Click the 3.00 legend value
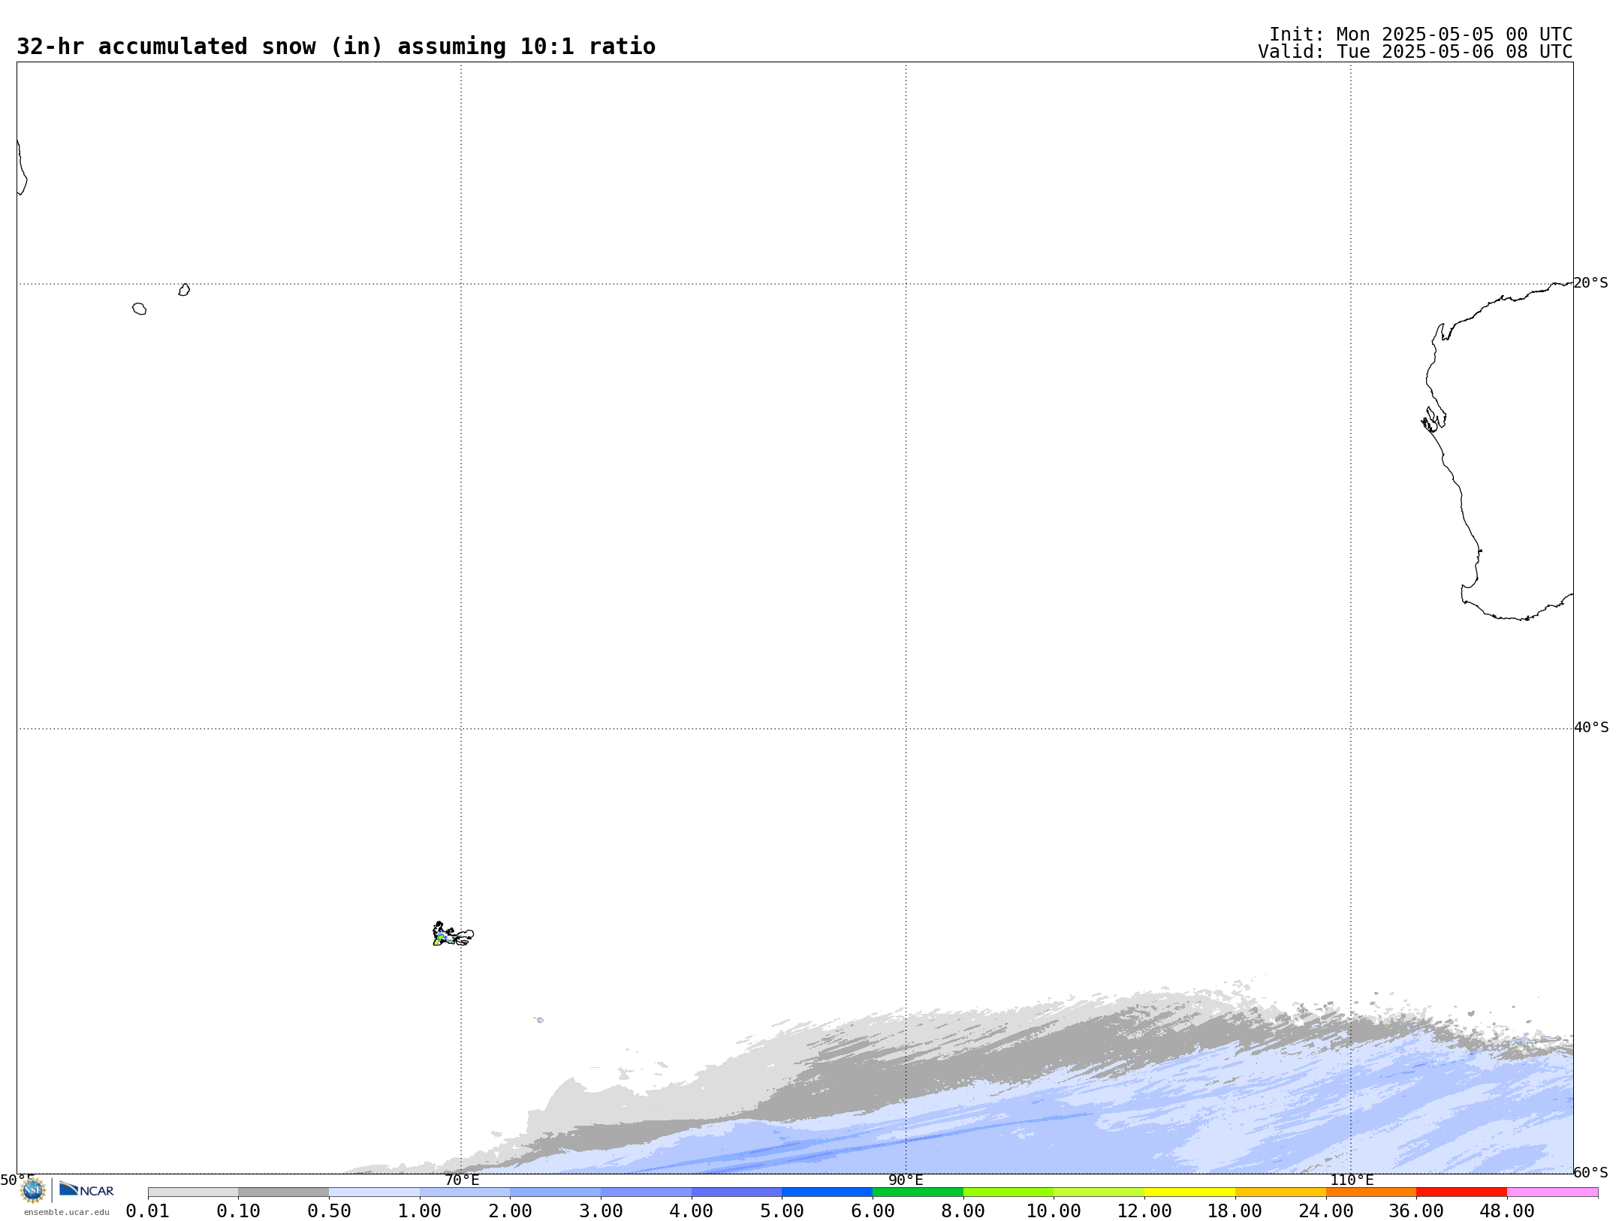Viewport: 1622px width, 1221px height. click(x=601, y=1211)
